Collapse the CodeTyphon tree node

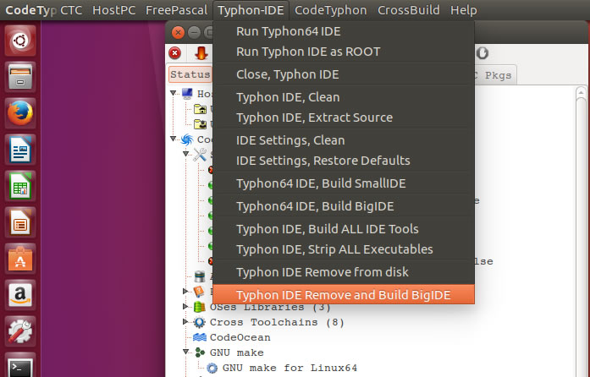tap(173, 139)
